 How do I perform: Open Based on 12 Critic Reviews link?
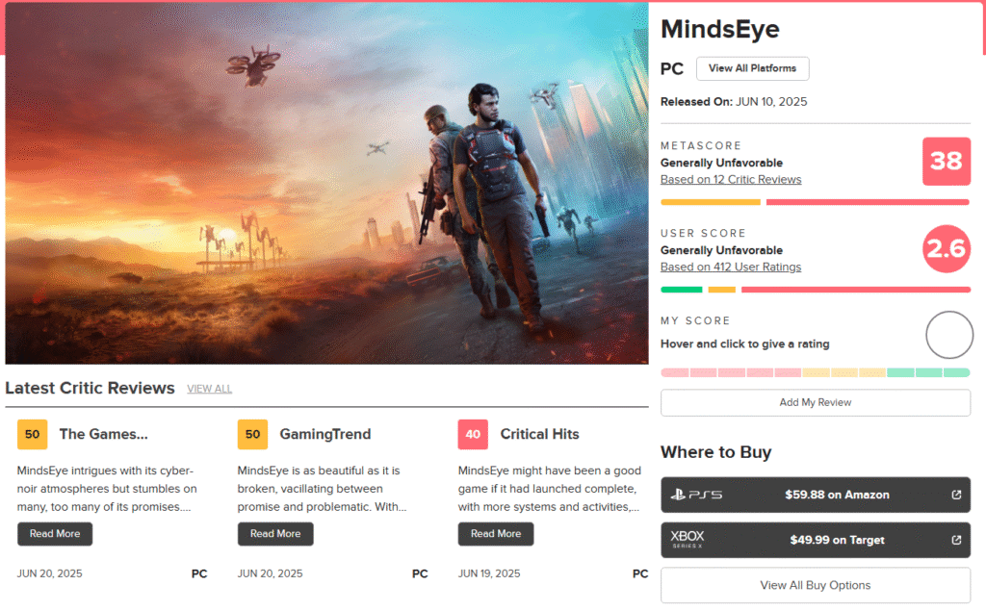731,180
